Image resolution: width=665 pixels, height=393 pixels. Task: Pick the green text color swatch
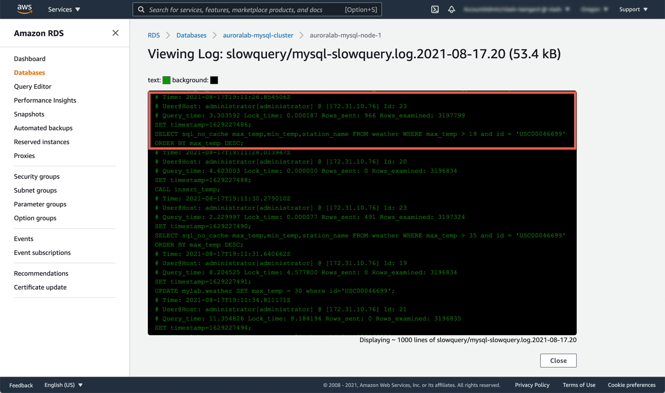tap(166, 80)
